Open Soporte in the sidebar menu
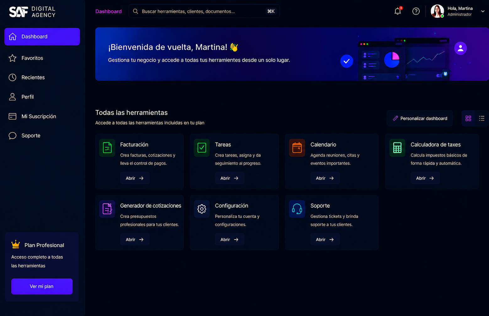Viewport: 489px width, 316px height. click(42, 136)
